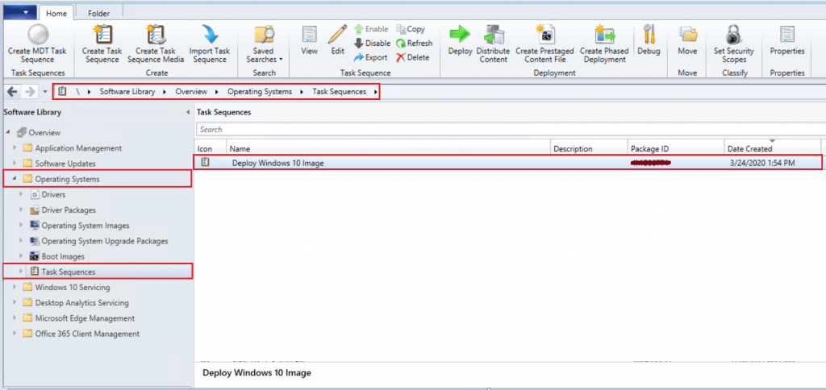Select Driver Packages tree item
The height and width of the screenshot is (390, 826).
tap(69, 210)
